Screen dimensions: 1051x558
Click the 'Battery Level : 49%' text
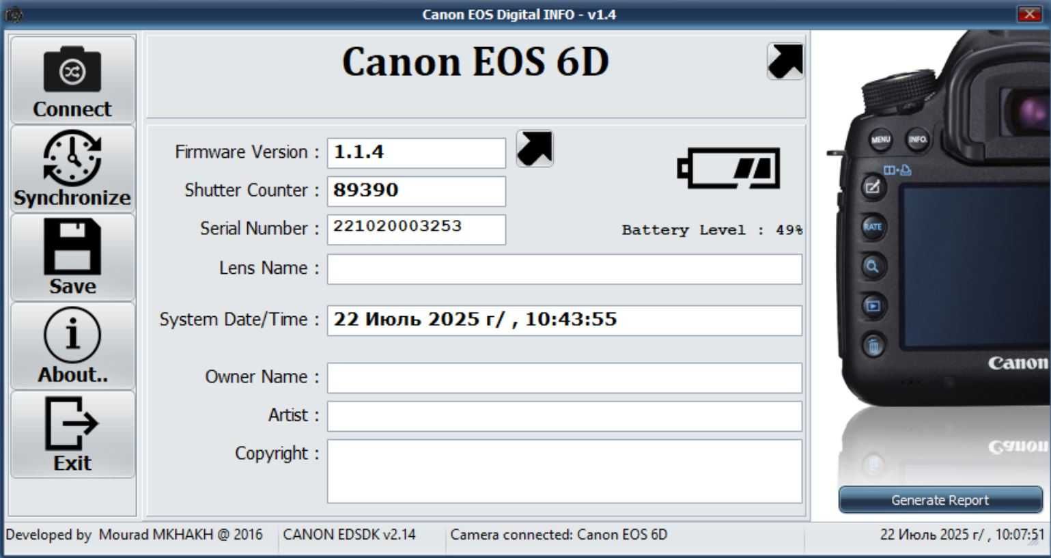point(712,230)
